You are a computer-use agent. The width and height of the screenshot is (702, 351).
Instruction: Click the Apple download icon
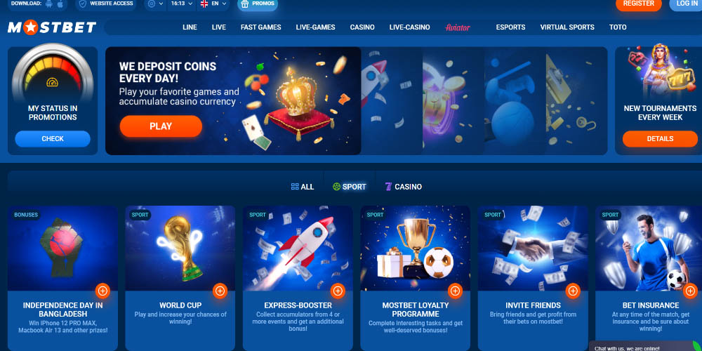point(60,4)
